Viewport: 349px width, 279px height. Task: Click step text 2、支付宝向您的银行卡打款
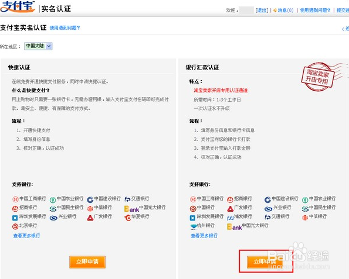[222, 139]
